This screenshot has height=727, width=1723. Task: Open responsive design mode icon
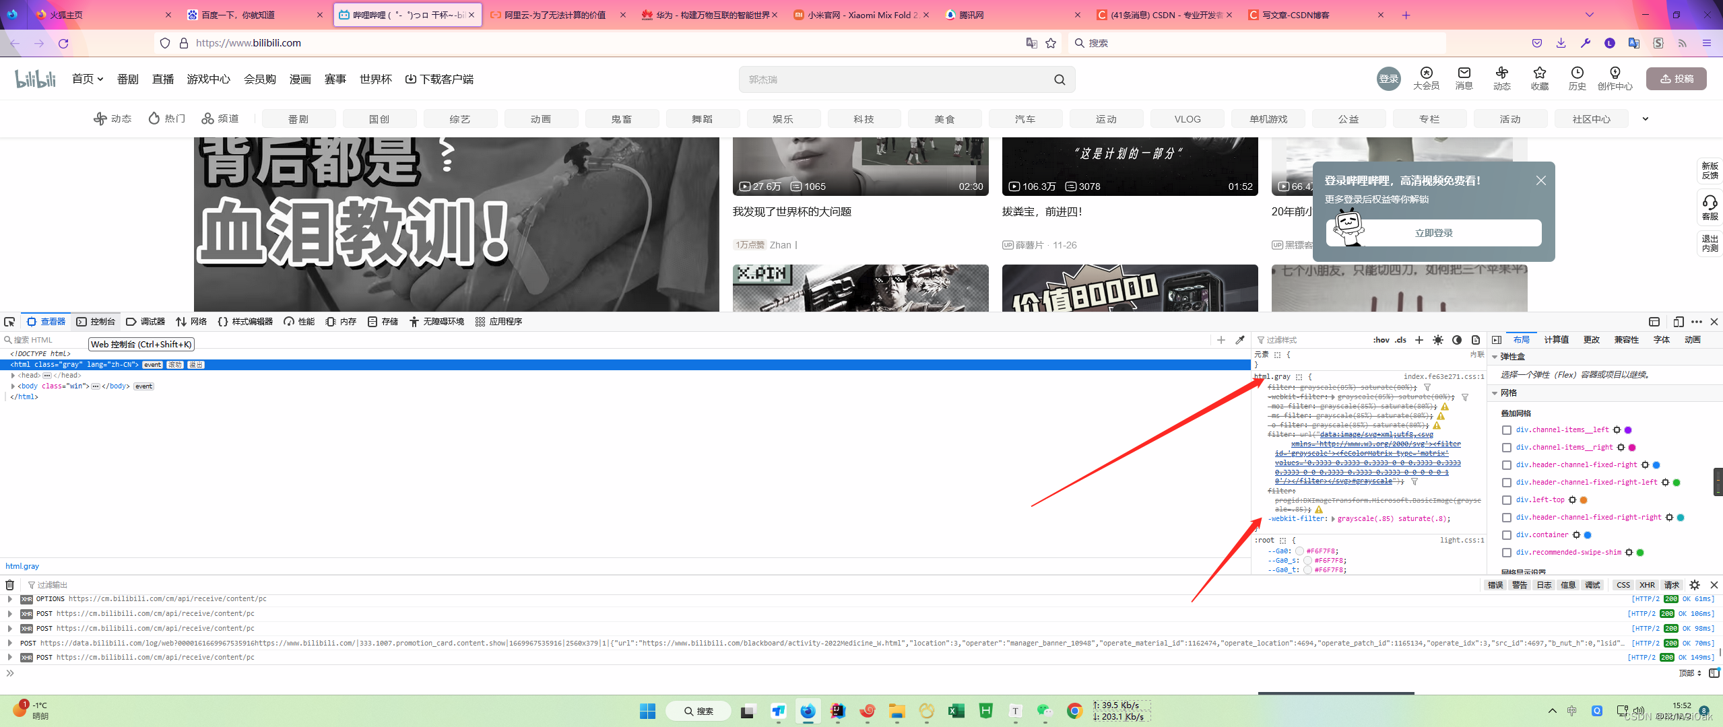[x=1678, y=322]
